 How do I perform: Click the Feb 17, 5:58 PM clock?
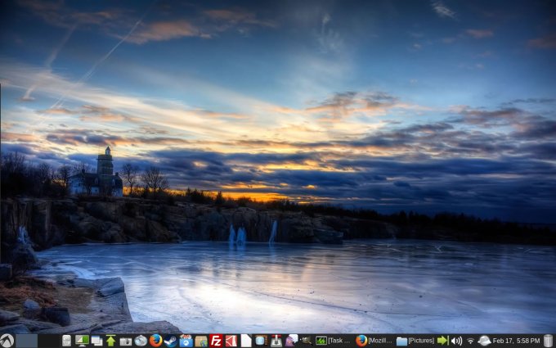click(x=517, y=341)
